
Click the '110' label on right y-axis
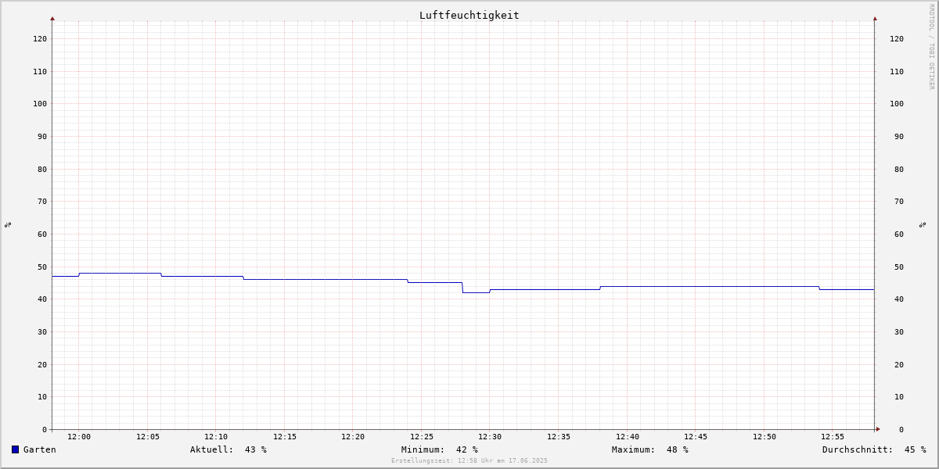click(897, 71)
